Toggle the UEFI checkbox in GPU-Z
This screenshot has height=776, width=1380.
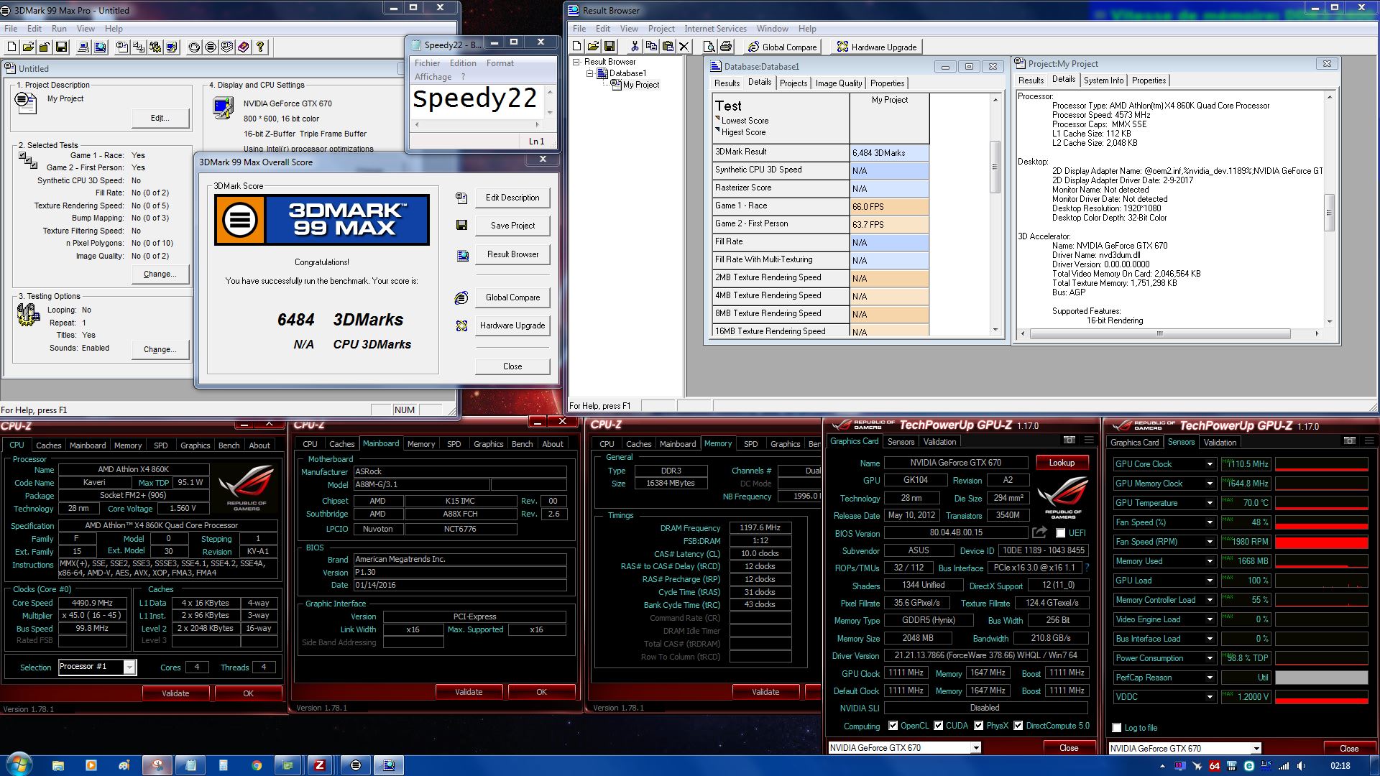pos(1060,533)
